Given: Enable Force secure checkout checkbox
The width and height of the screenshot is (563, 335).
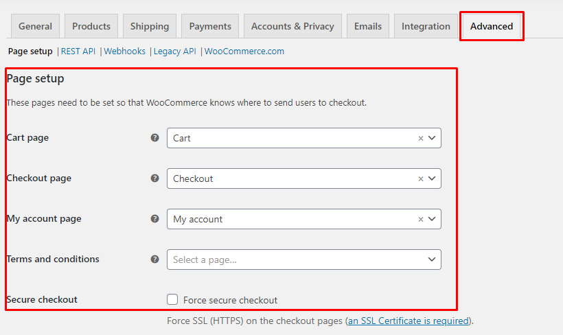Looking at the screenshot, I should click(x=172, y=299).
